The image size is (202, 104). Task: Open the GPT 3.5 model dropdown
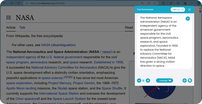pyautogui.click(x=178, y=10)
